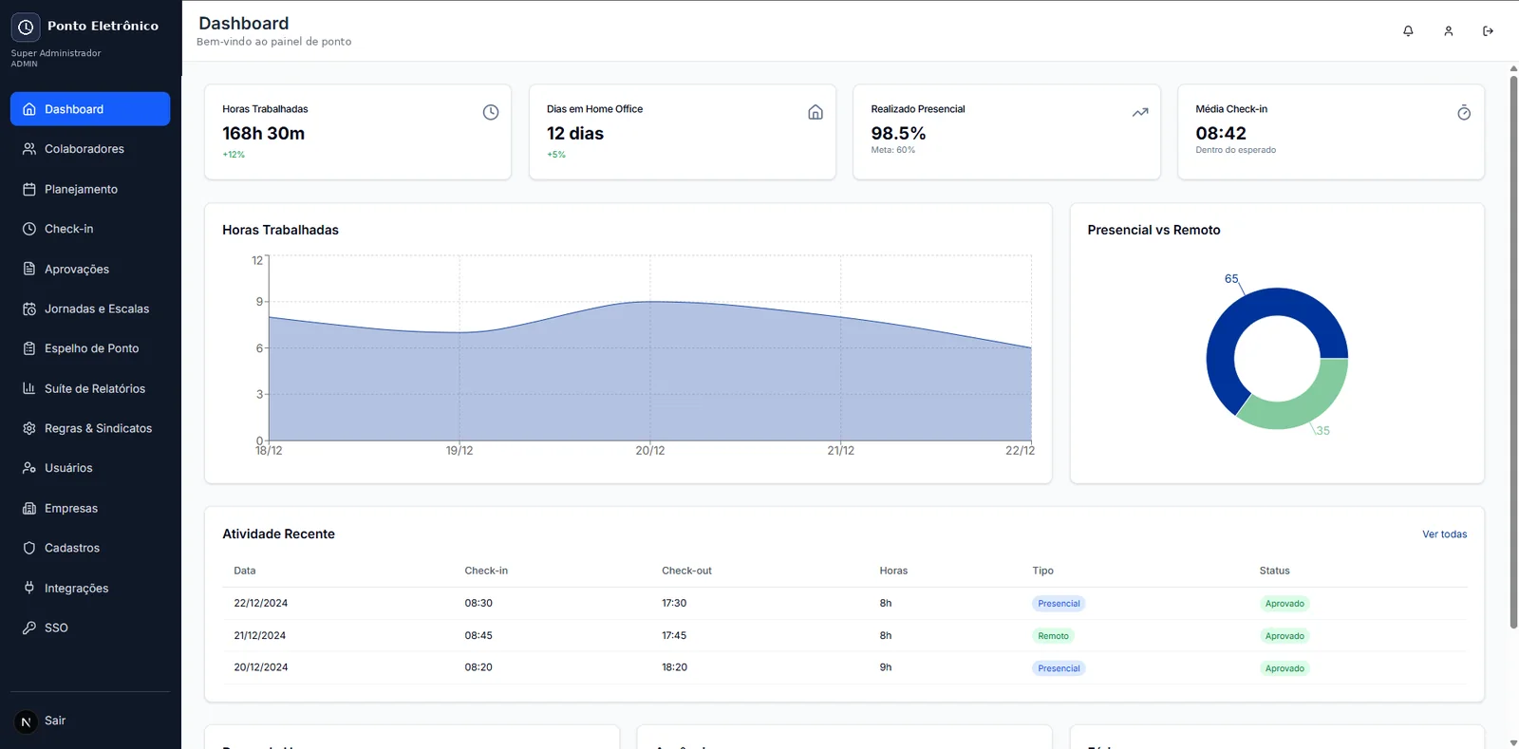Navigate to Check-in page
Screen dimensions: 1519x749
[x=90, y=229]
